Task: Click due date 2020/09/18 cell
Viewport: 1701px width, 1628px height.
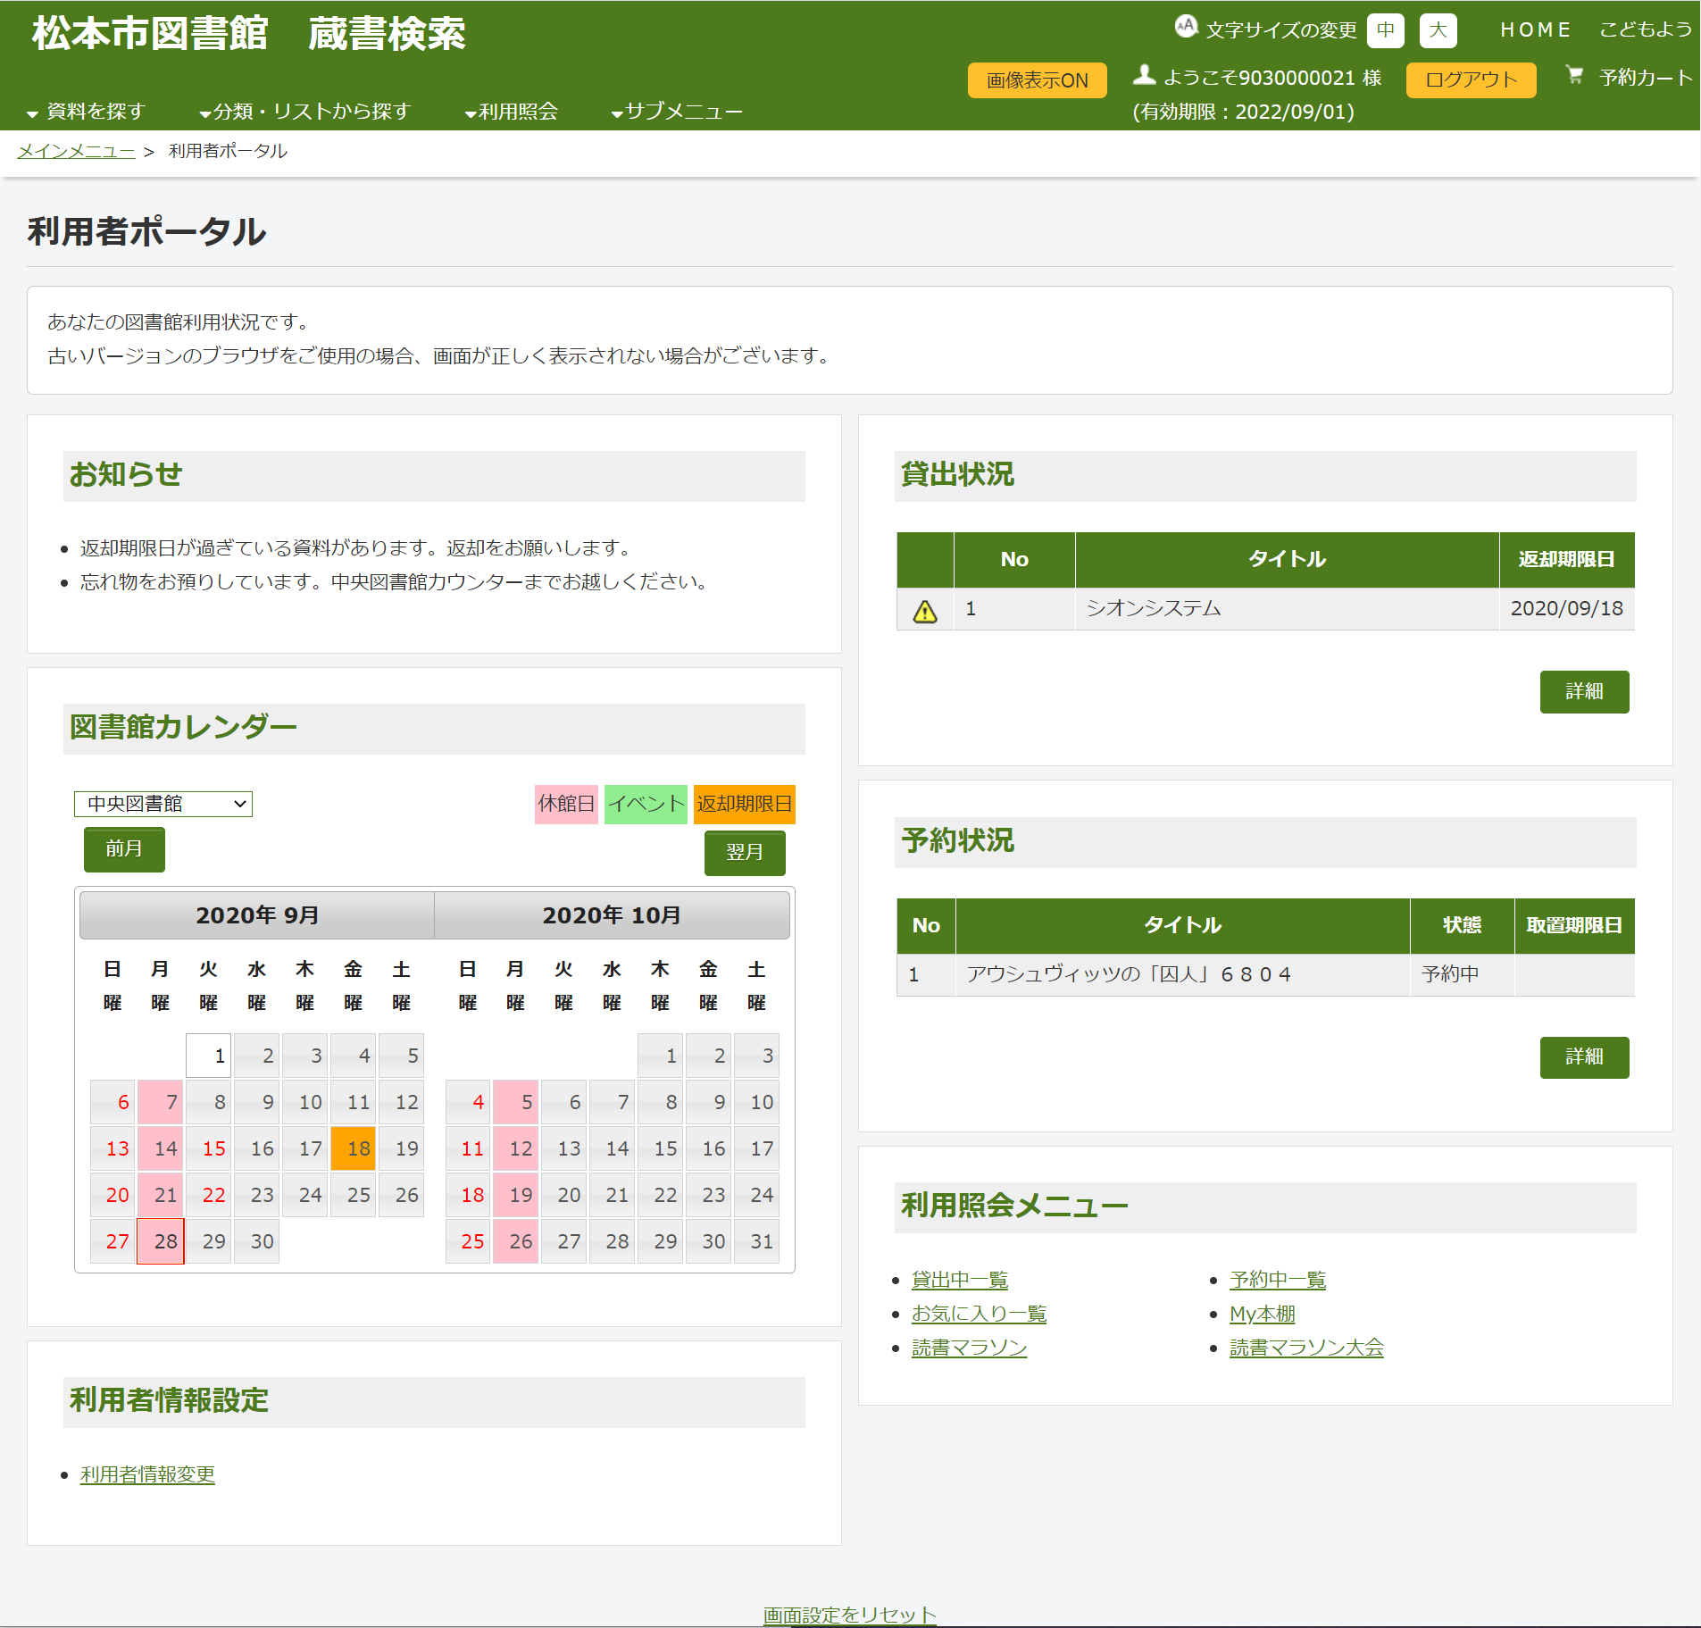Action: click(1566, 608)
